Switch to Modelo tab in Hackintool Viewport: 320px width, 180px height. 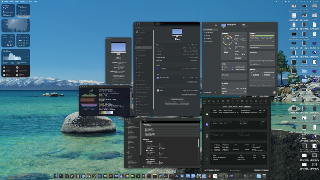click(x=241, y=106)
